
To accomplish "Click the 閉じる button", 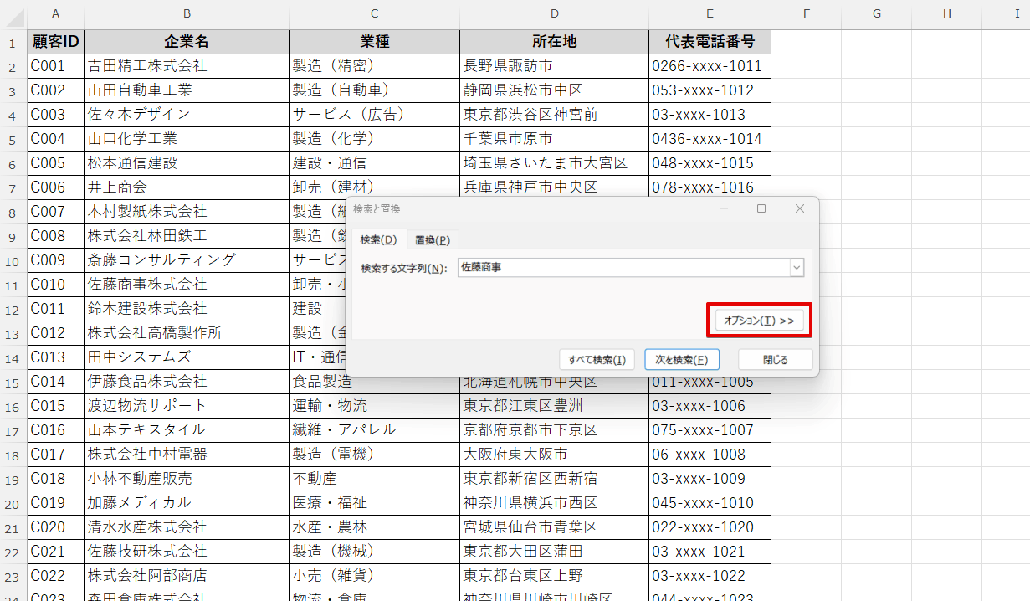I will click(775, 360).
